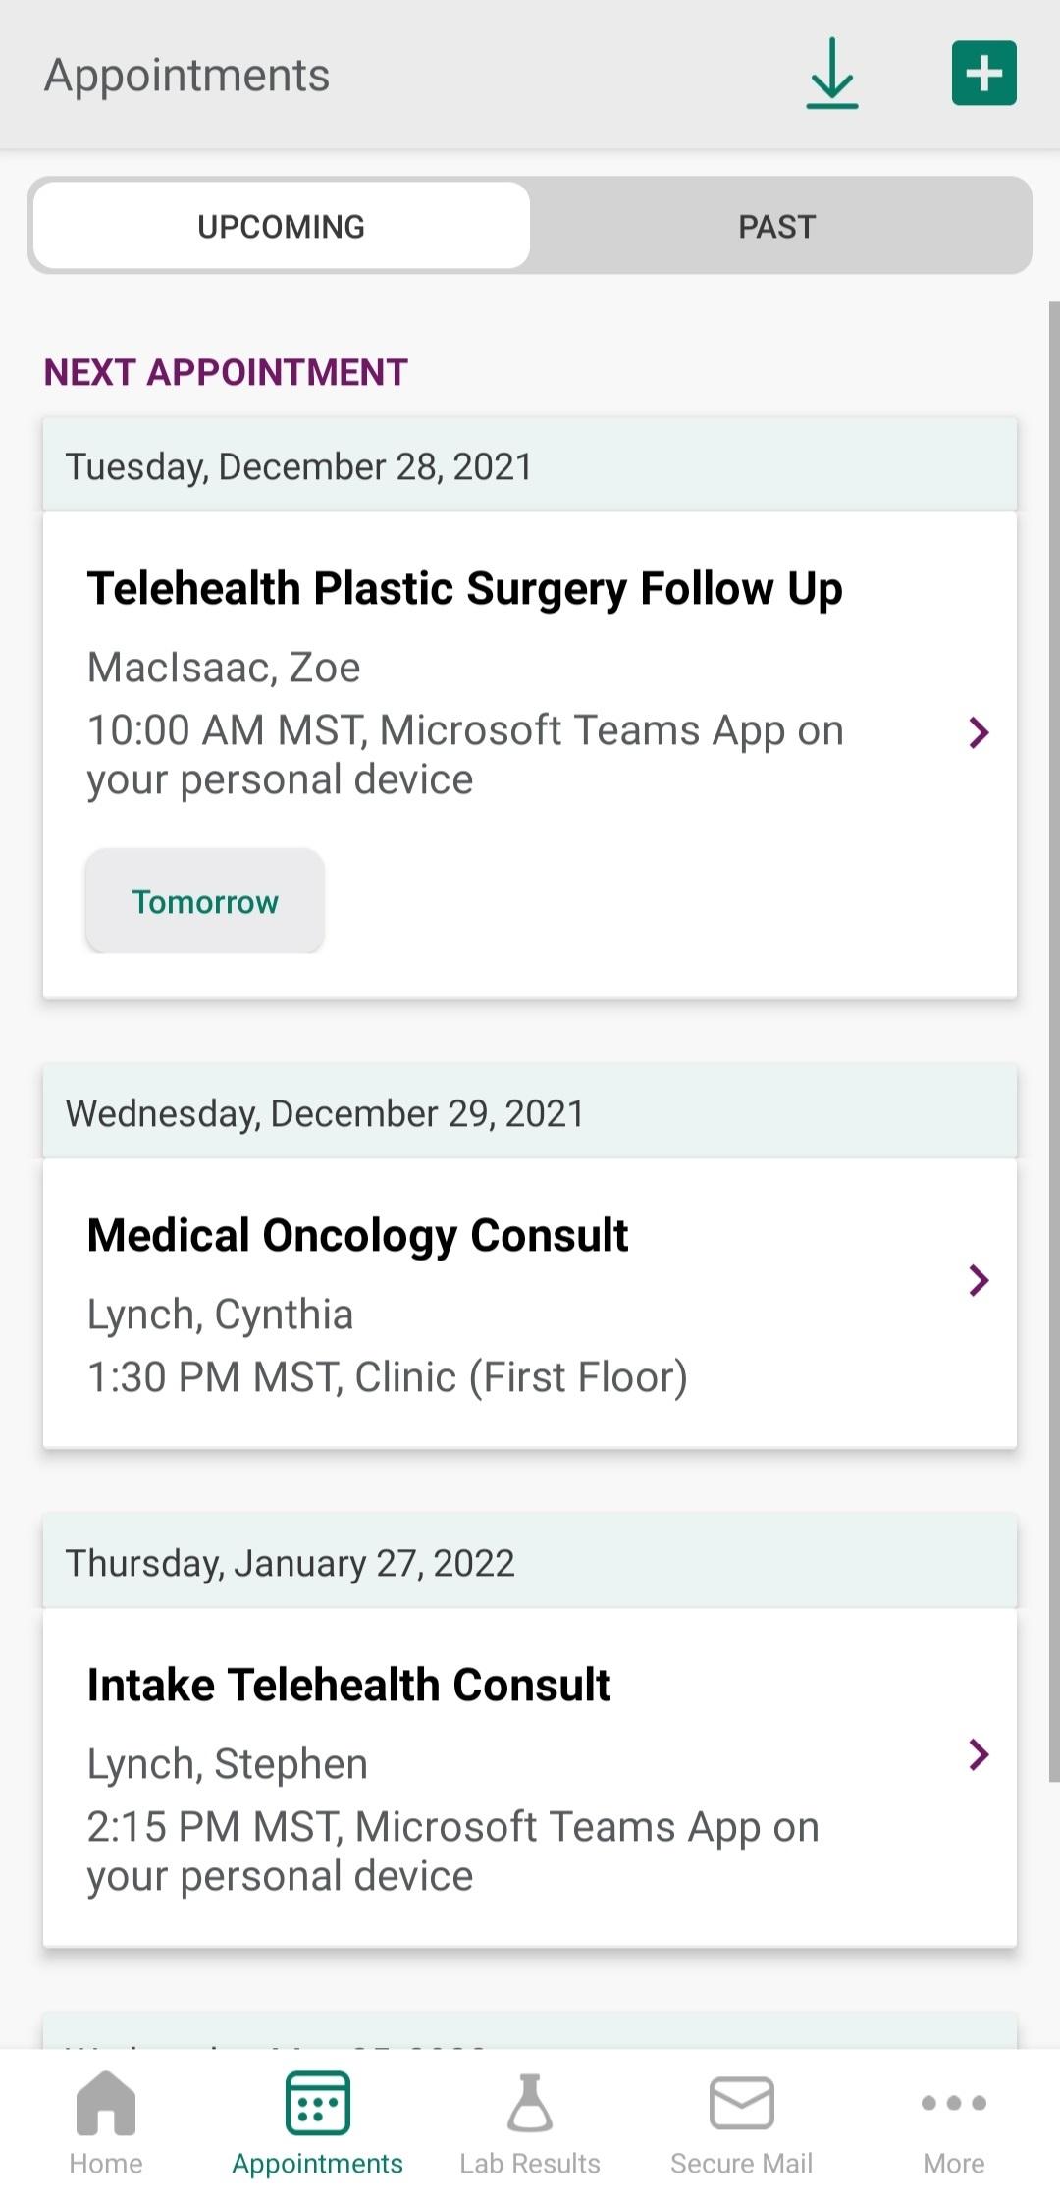The width and height of the screenshot is (1060, 2200).
Task: Open the Lab Results flask icon
Action: pos(530,2103)
